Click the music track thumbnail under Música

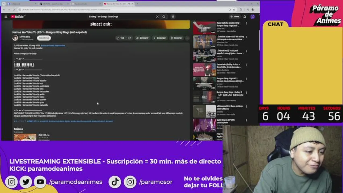[25, 137]
